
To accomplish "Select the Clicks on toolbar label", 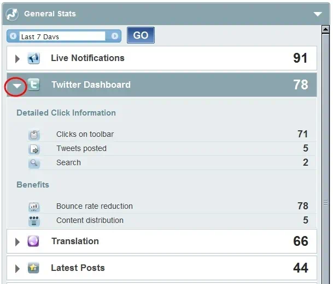I will point(85,134).
